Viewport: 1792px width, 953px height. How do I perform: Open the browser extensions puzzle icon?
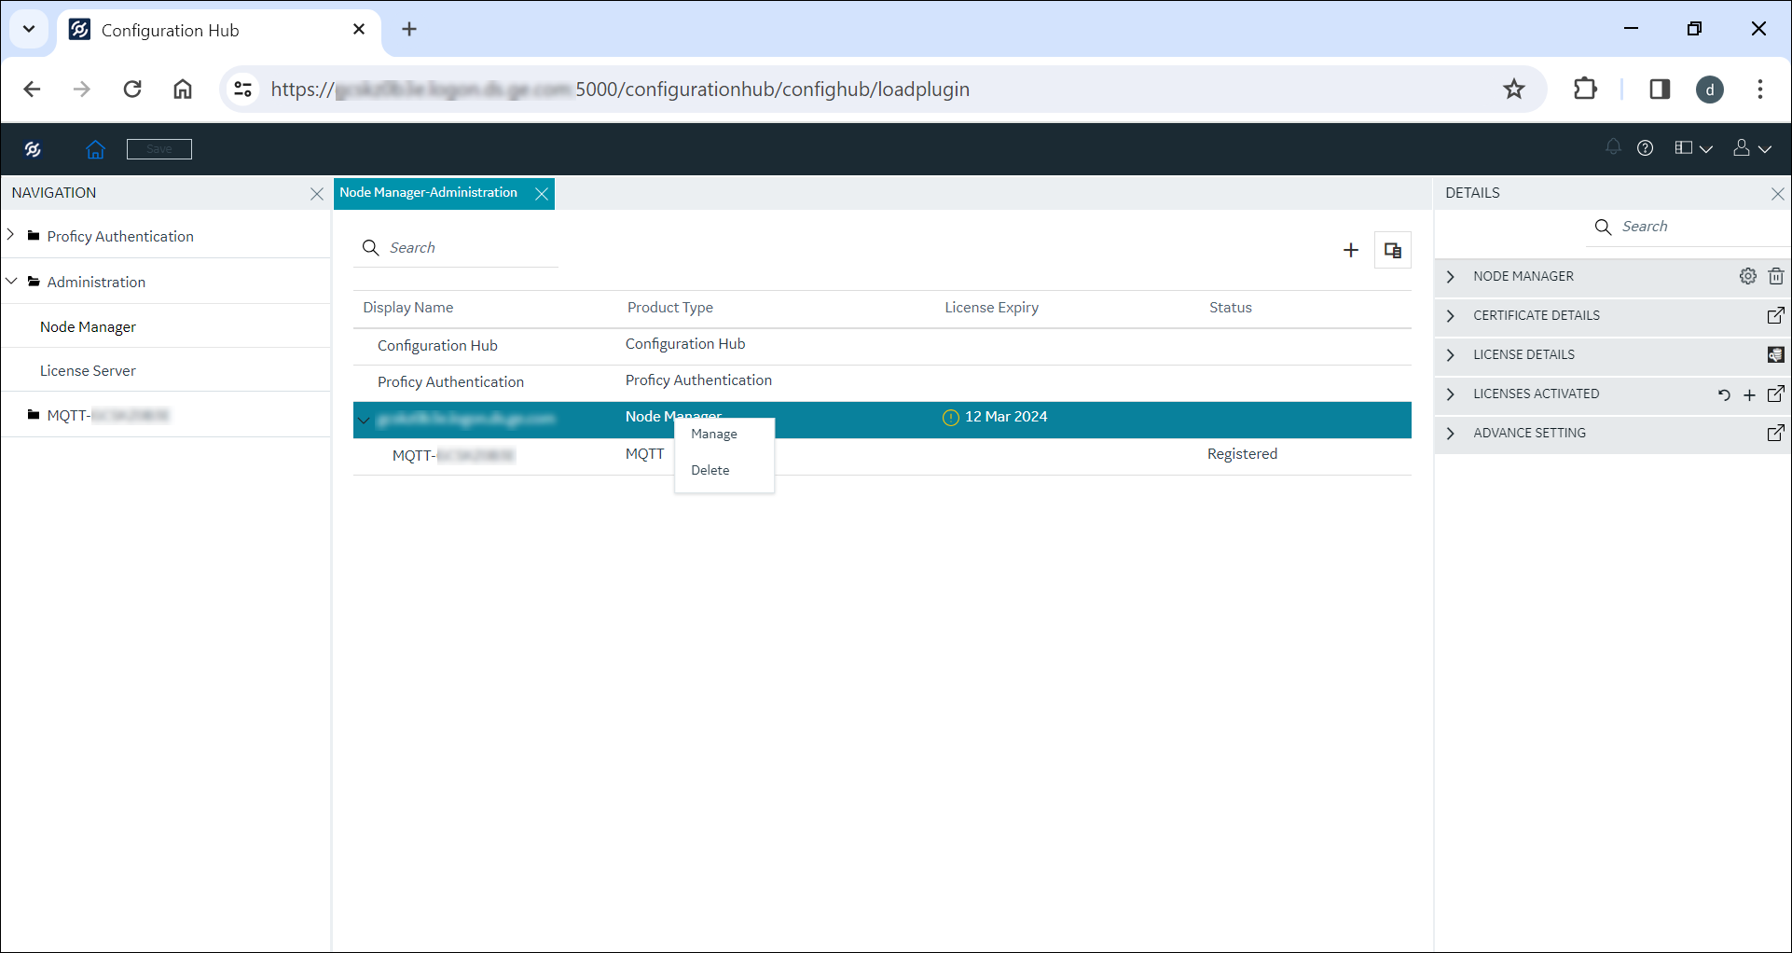coord(1585,90)
